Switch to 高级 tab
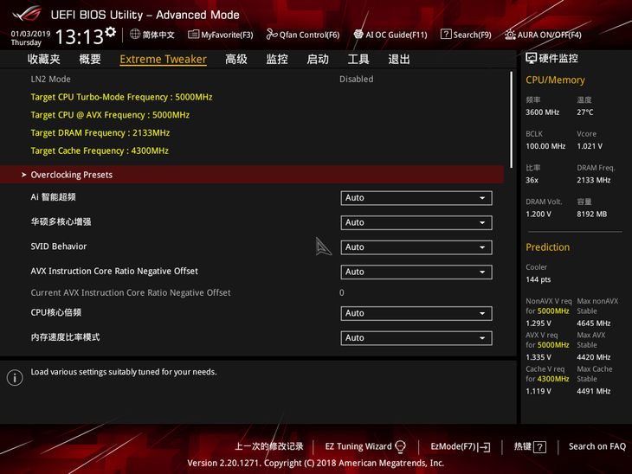632x474 pixels. pos(236,59)
